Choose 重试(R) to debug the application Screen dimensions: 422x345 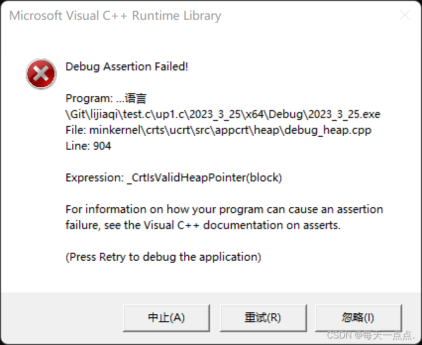click(x=263, y=318)
